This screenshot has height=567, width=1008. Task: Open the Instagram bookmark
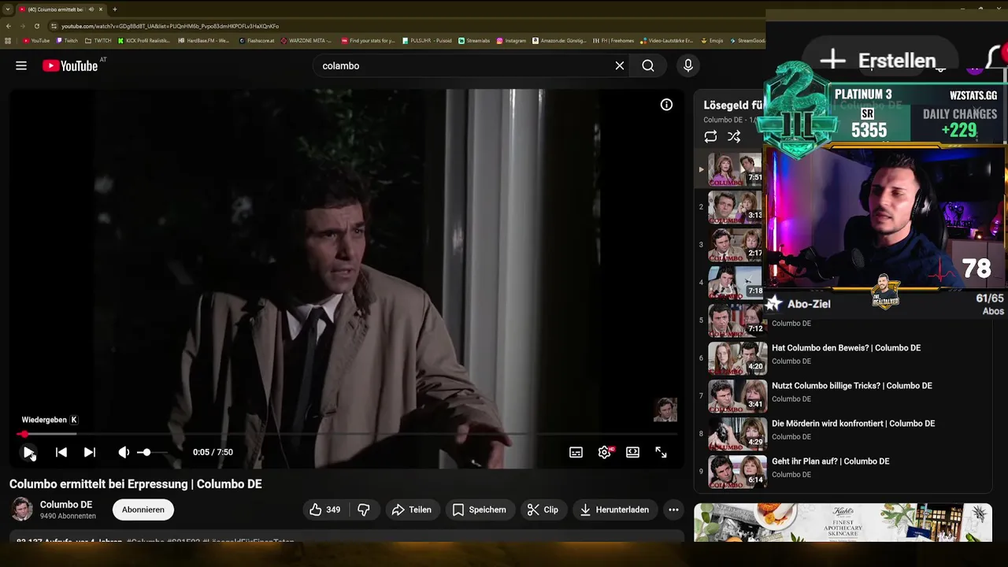pyautogui.click(x=511, y=41)
